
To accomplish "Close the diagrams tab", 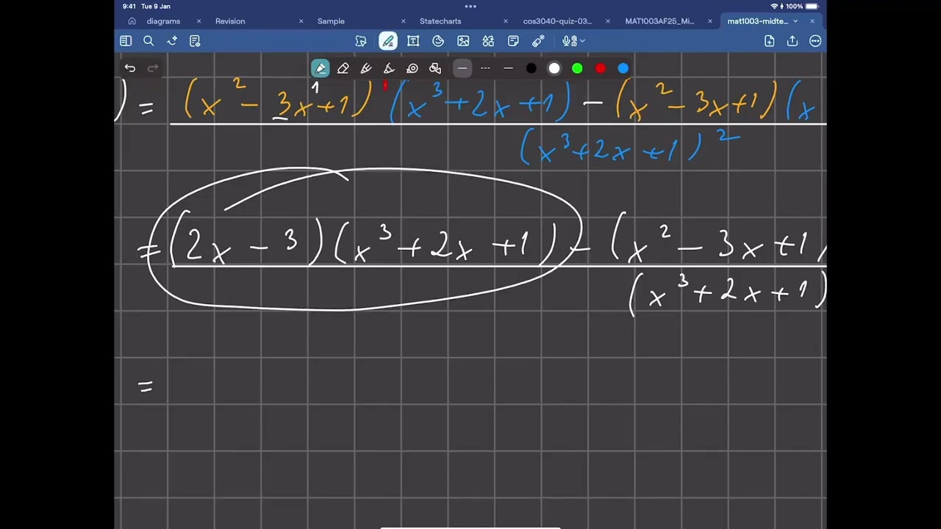I will tap(198, 21).
